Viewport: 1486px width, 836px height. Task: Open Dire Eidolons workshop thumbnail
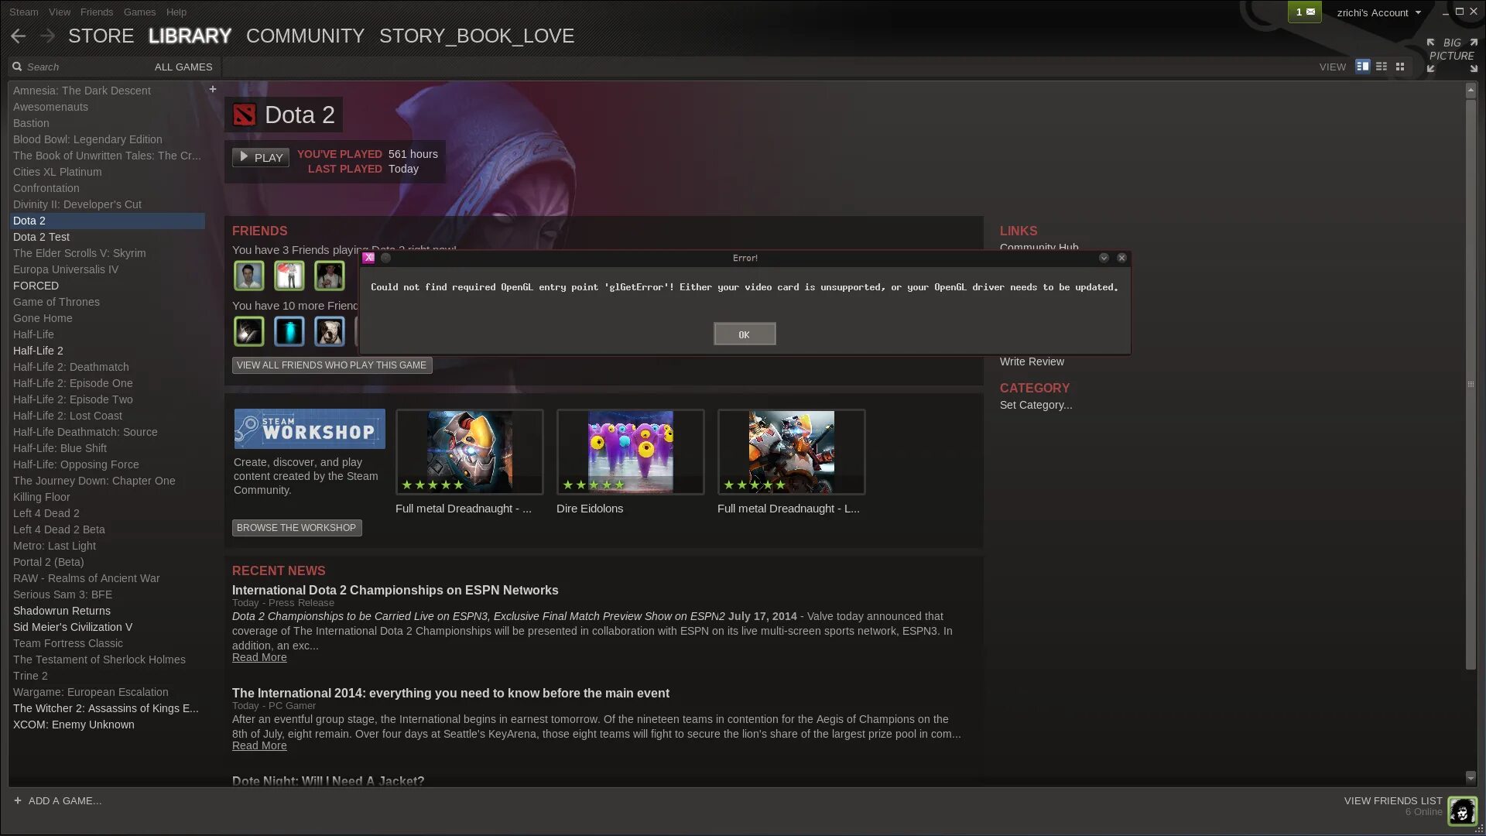[x=631, y=452]
